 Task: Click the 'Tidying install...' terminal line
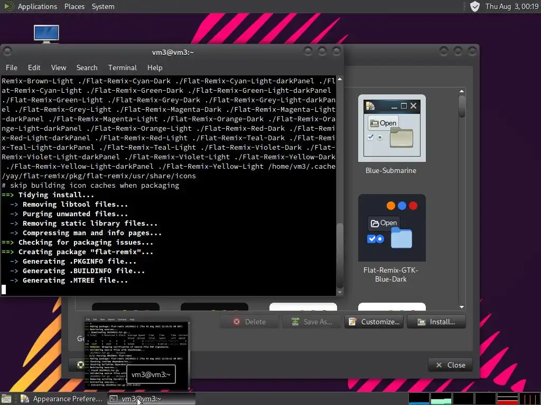(56, 195)
